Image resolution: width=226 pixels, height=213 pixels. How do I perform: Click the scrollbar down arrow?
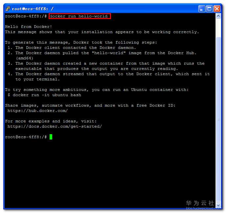pos(218,205)
